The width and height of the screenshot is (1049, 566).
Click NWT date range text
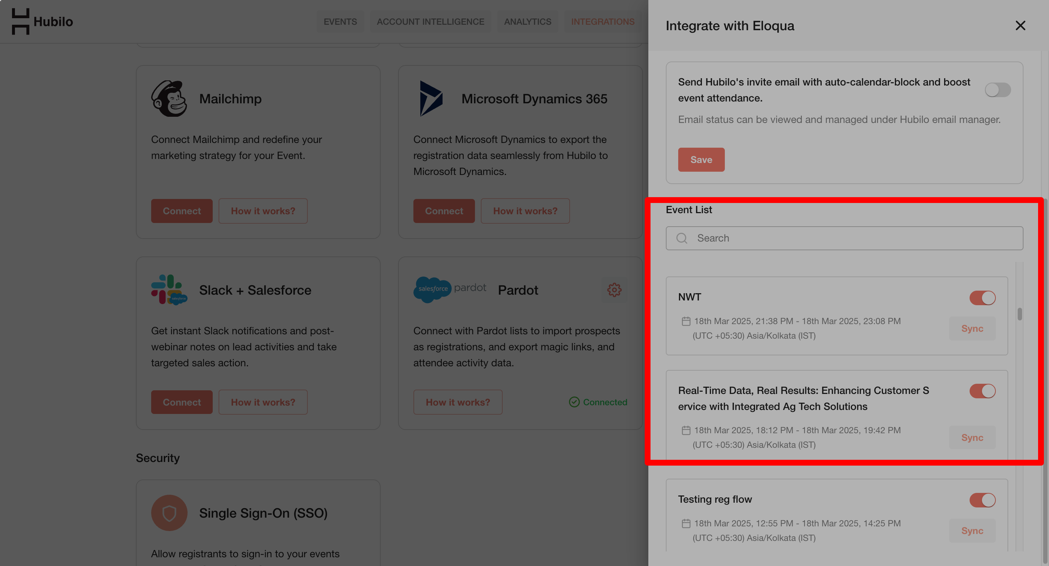coord(797,321)
